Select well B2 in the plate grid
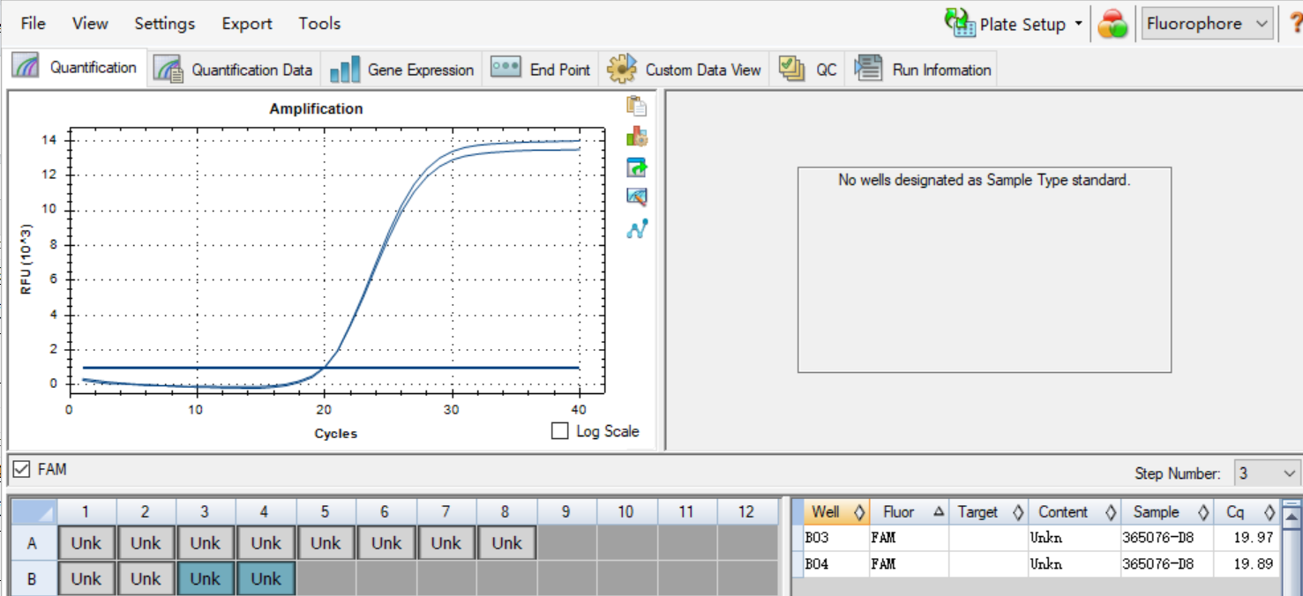Image resolution: width=1303 pixels, height=596 pixels. tap(146, 578)
